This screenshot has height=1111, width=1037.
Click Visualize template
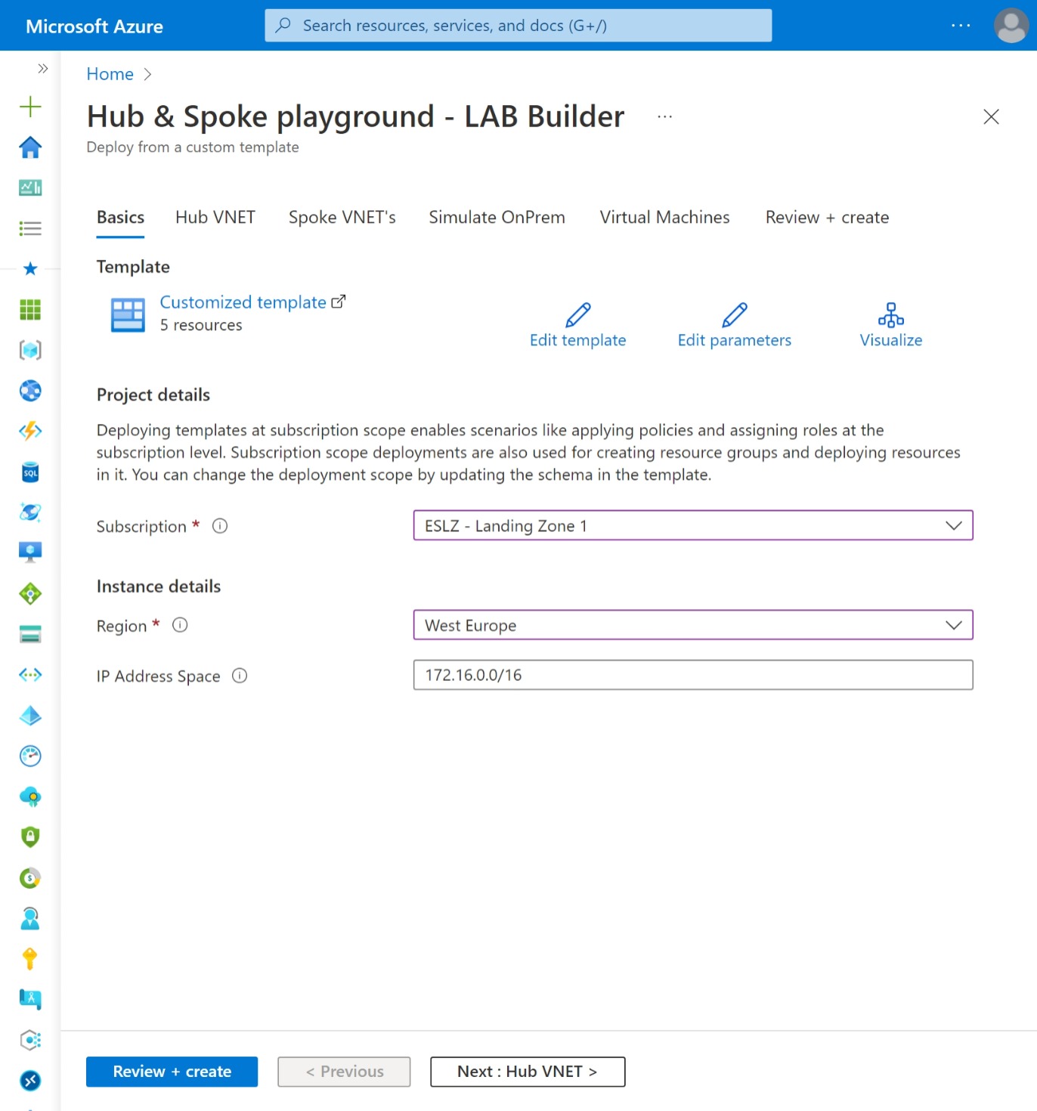coord(890,326)
